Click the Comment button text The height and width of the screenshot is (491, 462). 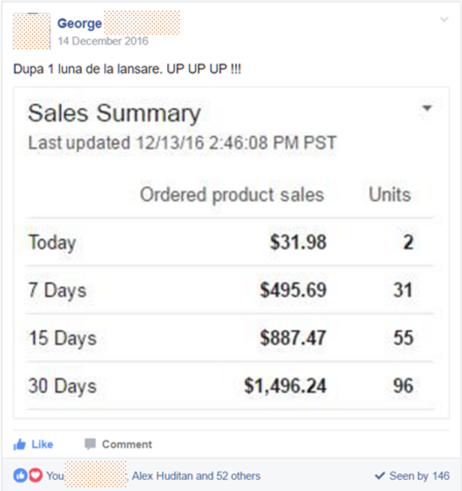click(127, 444)
